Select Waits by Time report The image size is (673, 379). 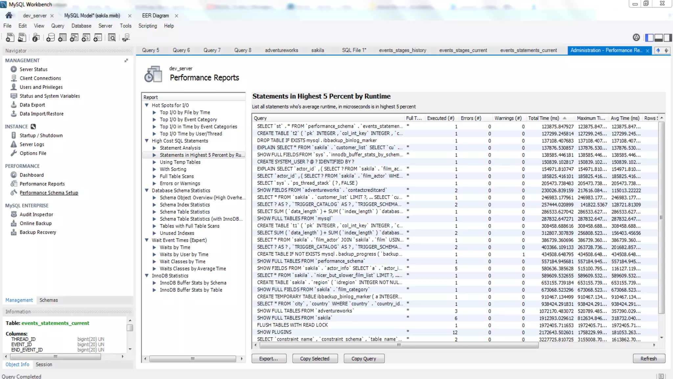pos(175,247)
